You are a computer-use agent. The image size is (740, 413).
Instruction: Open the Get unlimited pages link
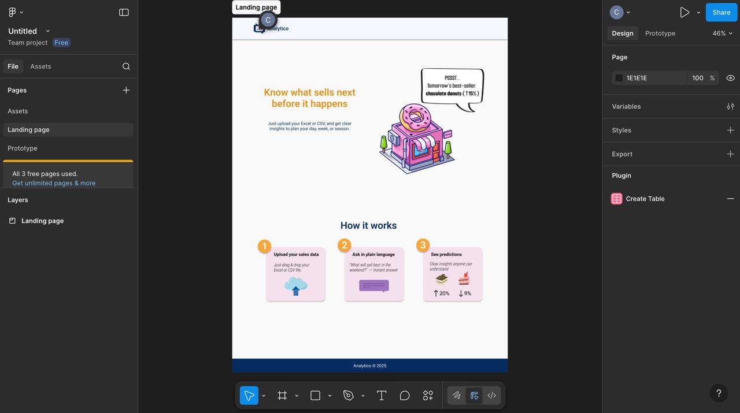point(53,183)
